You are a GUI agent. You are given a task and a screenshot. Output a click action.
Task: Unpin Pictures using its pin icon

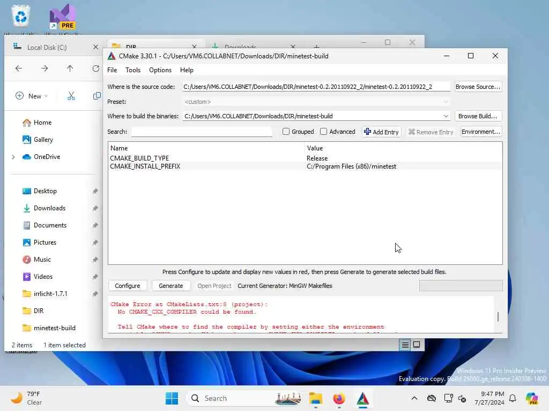[x=95, y=242]
